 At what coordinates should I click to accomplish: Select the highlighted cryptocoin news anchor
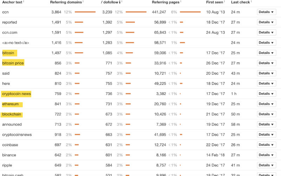coord(17,94)
